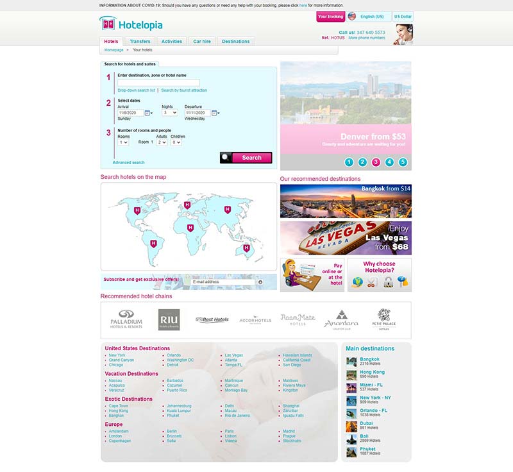Switch to the Activities tab

(171, 41)
